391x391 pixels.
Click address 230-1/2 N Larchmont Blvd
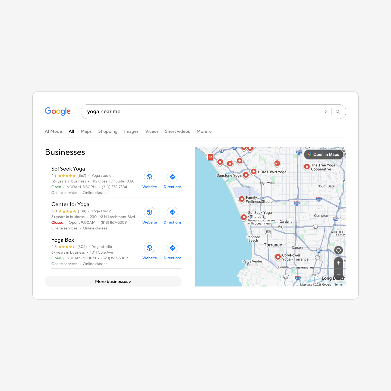[x=112, y=217]
